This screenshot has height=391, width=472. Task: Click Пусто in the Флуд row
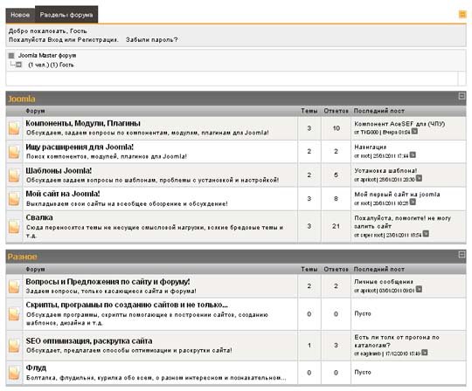[363, 372]
